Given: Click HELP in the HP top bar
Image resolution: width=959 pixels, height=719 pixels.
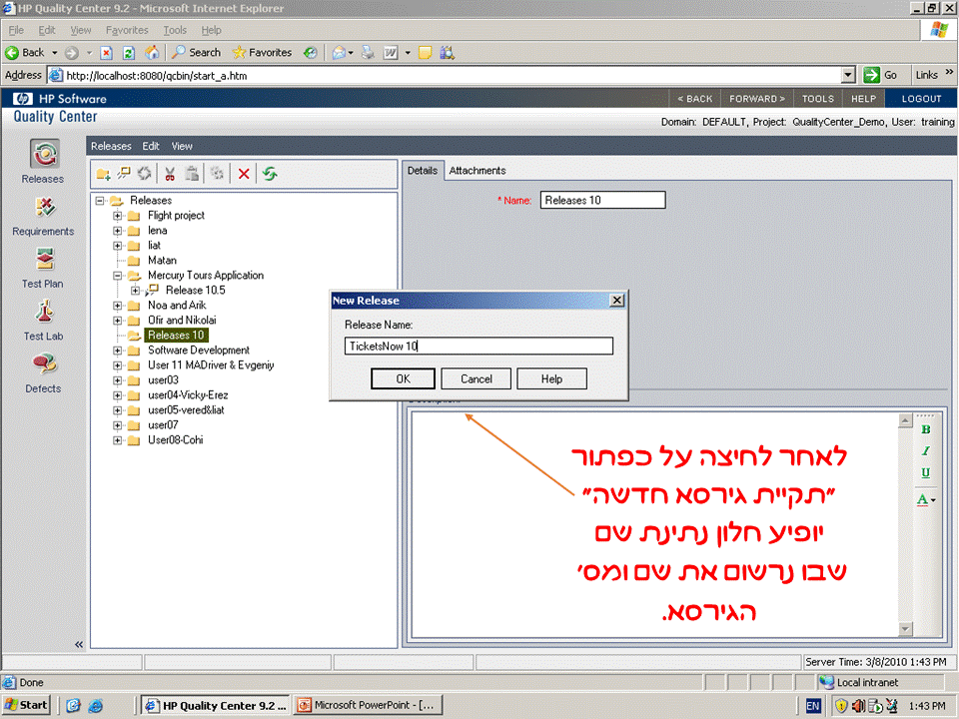Looking at the screenshot, I should point(863,99).
